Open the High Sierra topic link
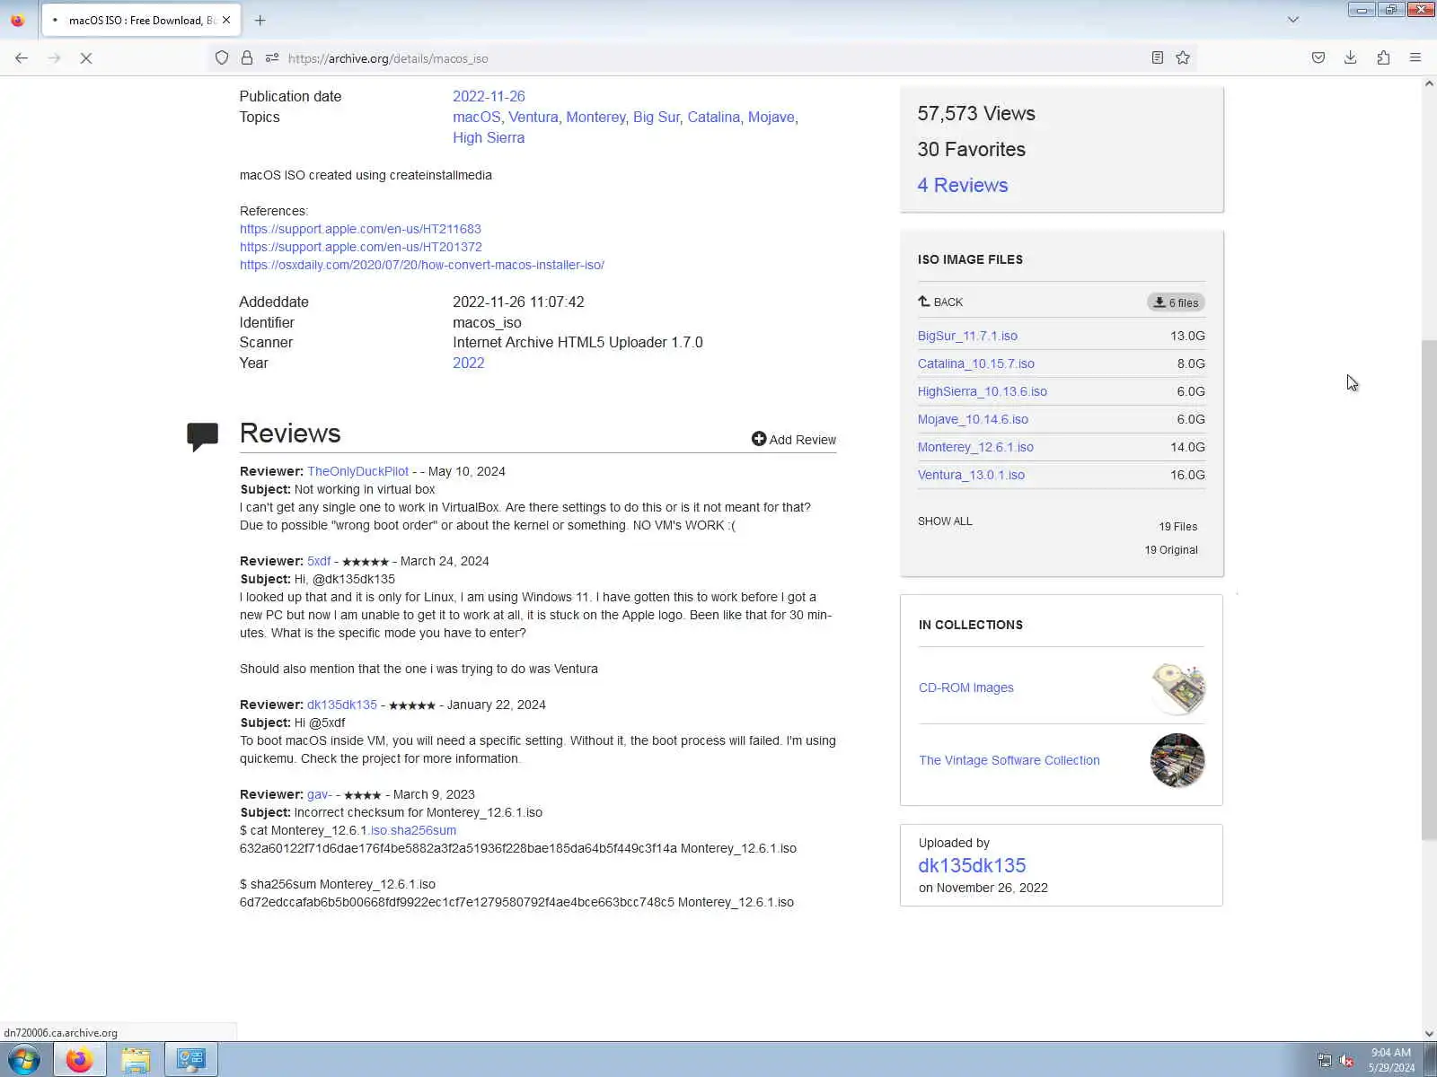1437x1077 pixels. [x=489, y=137]
